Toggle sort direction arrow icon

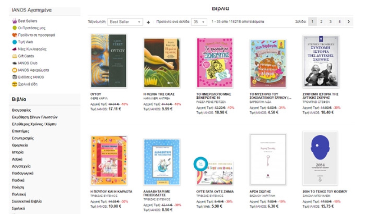[148, 22]
